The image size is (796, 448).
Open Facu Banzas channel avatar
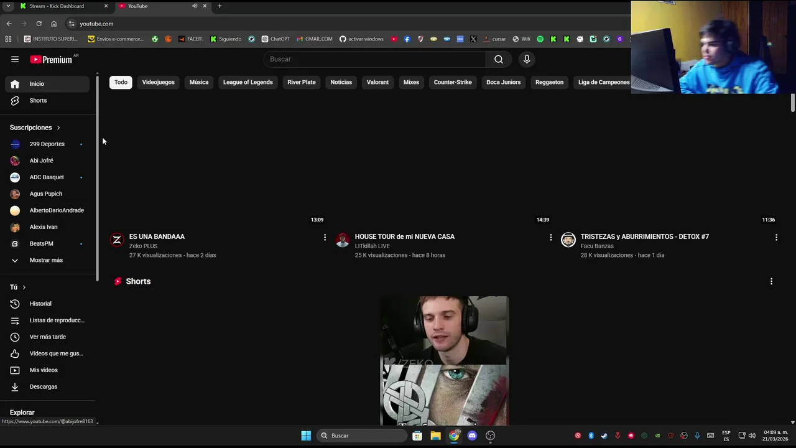(x=568, y=240)
